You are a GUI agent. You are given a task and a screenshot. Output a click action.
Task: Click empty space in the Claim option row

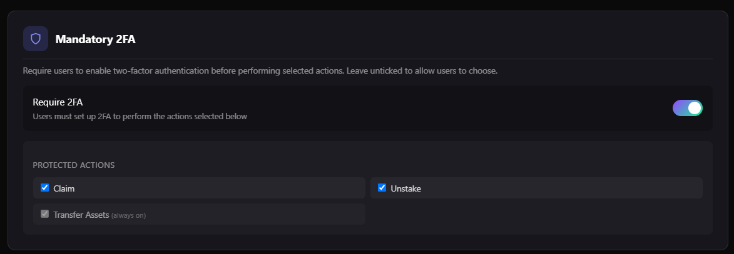[219, 188]
